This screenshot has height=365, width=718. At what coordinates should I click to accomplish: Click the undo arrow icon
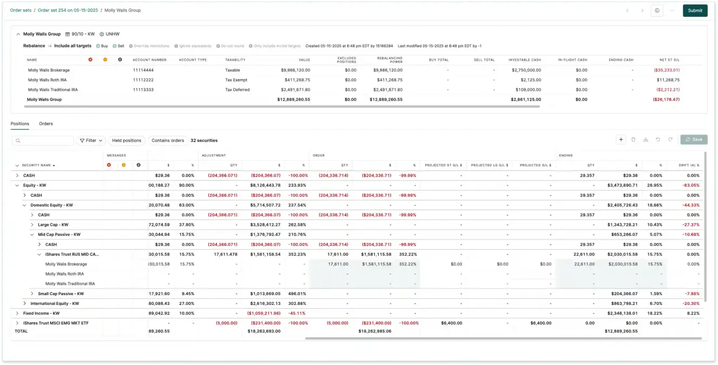point(658,140)
